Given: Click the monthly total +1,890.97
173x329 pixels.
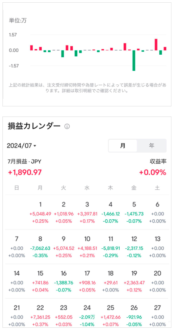Looking at the screenshot, I should pyautogui.click(x=25, y=172).
